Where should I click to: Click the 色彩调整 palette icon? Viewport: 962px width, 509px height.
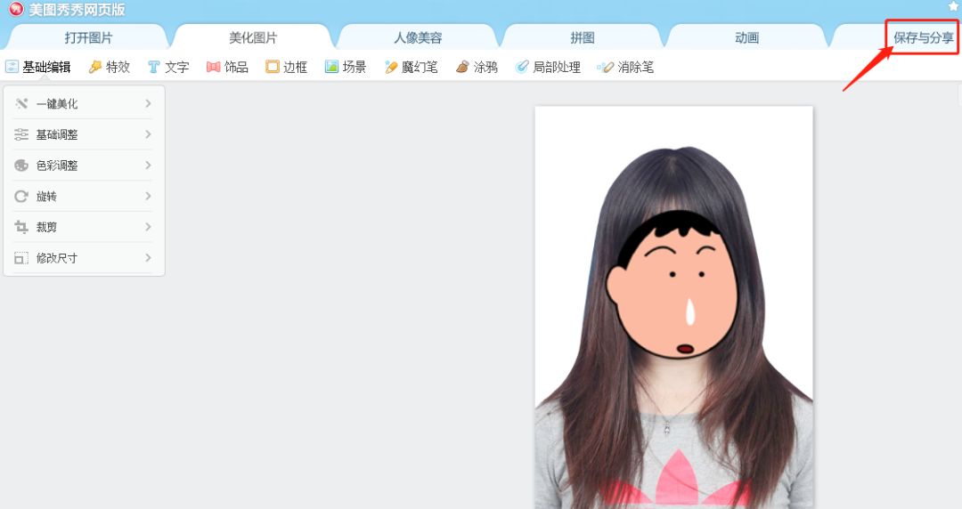pos(21,166)
